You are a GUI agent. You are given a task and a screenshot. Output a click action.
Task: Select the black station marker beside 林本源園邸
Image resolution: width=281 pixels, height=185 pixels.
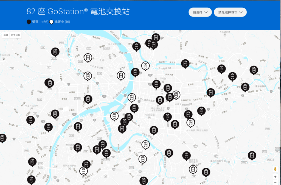[x=78, y=148]
